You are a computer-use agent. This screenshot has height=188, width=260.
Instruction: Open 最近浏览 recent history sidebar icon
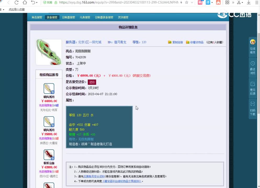[252, 68]
